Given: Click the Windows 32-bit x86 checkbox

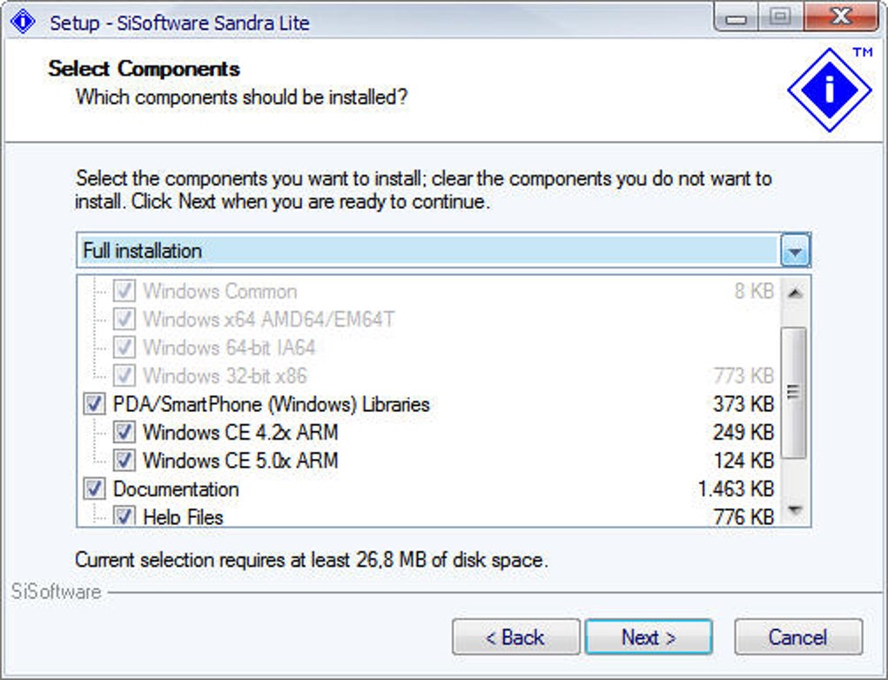Looking at the screenshot, I should [x=124, y=376].
